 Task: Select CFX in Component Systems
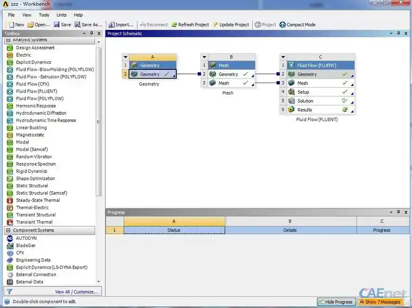pyautogui.click(x=20, y=253)
